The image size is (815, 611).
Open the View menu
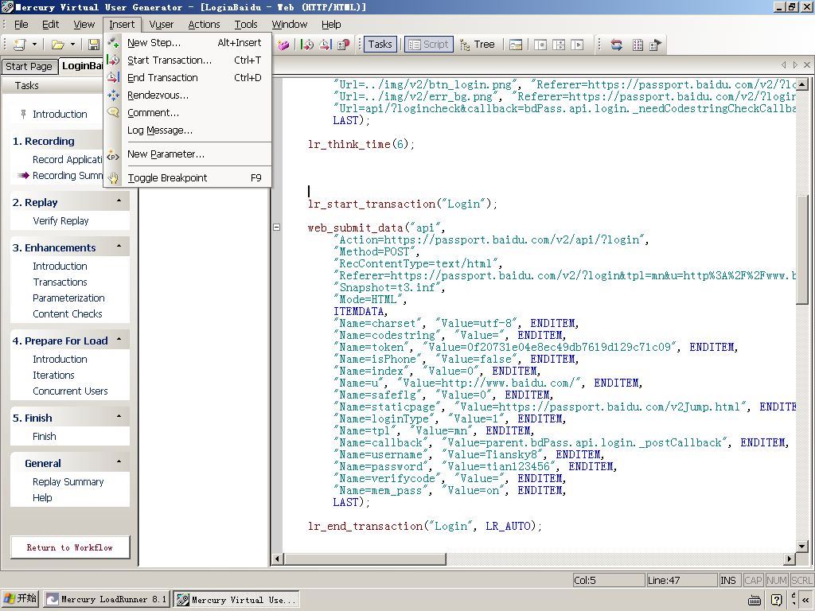pos(84,25)
